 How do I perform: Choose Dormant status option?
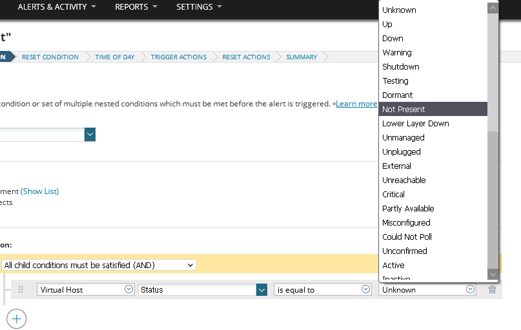(433, 95)
